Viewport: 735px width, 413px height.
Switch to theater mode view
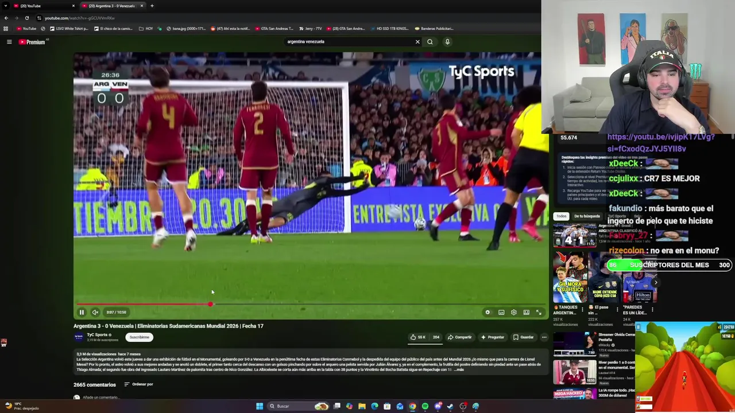click(x=526, y=312)
